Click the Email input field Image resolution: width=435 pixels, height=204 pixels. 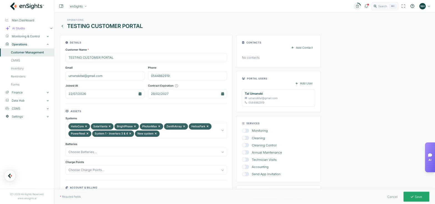click(x=105, y=76)
